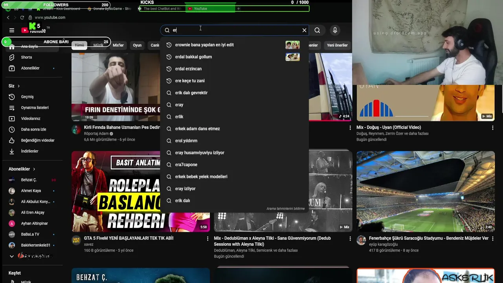Open the YouTube hamburger guide menu
The width and height of the screenshot is (503, 283).
12,30
